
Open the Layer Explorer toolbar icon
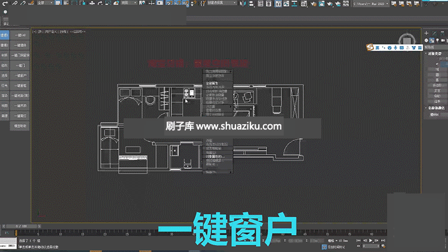coord(269,4)
